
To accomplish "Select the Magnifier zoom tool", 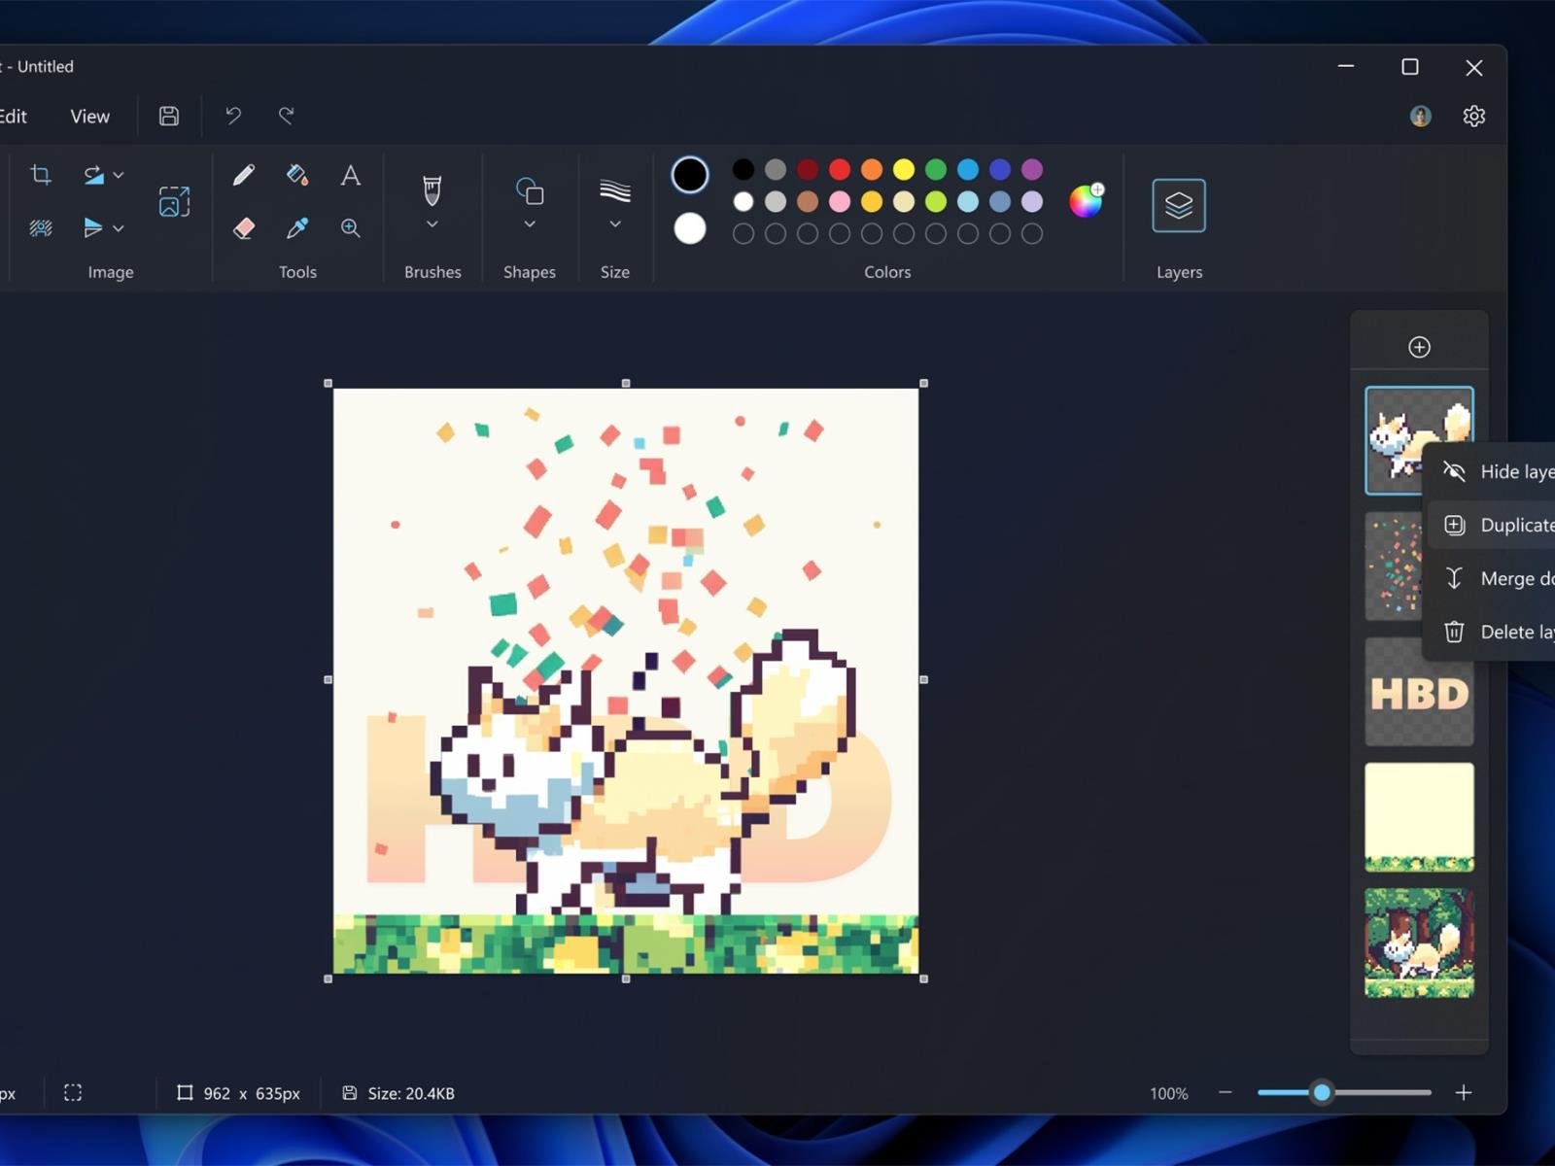I will click(351, 228).
